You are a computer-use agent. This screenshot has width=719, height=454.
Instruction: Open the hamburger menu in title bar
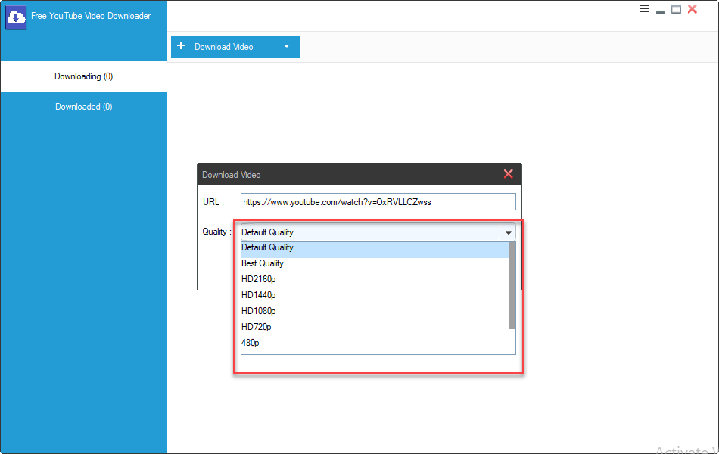(x=645, y=9)
